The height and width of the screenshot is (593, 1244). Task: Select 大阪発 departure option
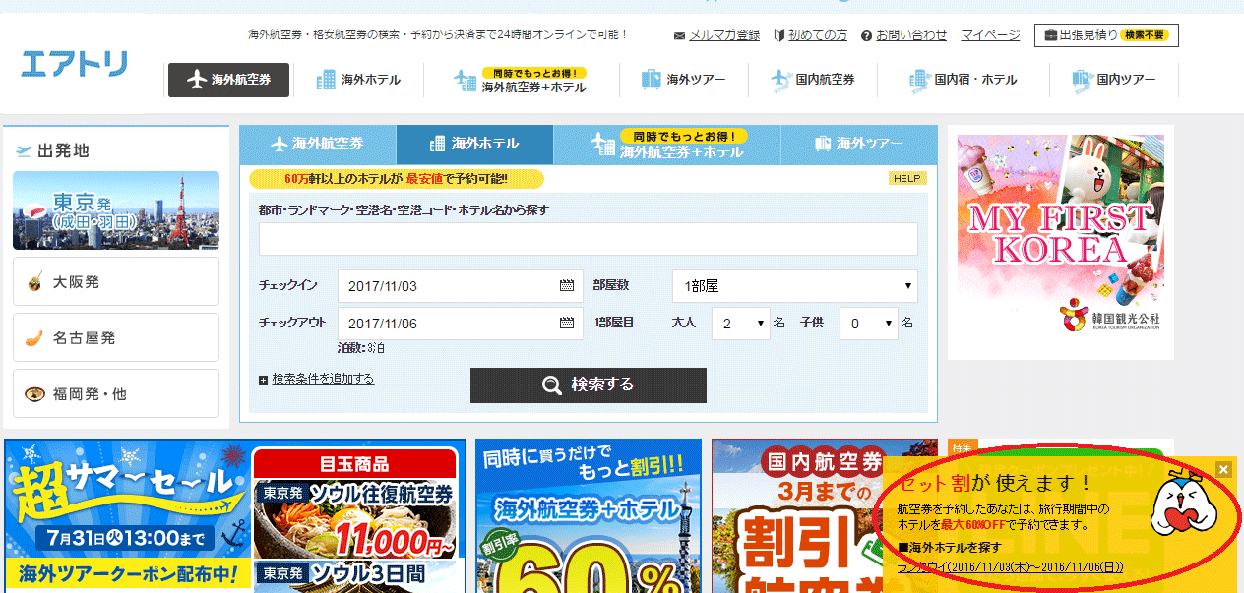click(116, 282)
